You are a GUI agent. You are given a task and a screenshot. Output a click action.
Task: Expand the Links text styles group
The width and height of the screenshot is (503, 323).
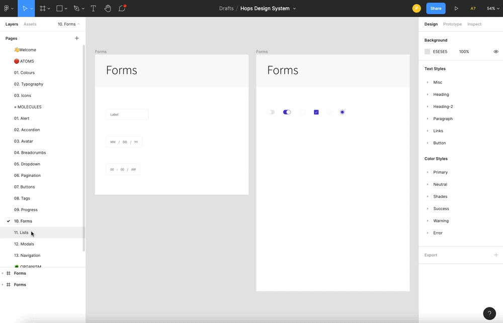(428, 131)
